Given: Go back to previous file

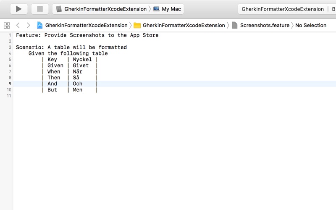Looking at the screenshot, I should click(18, 25).
